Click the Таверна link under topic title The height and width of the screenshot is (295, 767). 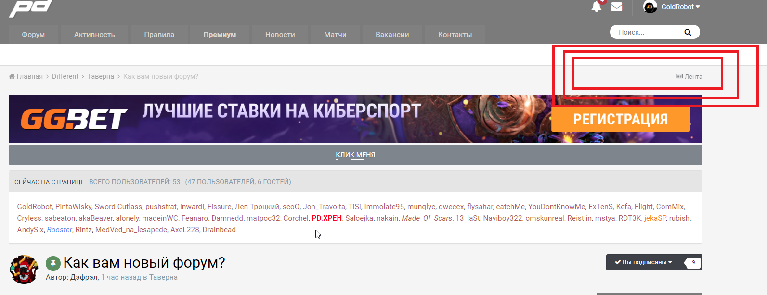pyautogui.click(x=163, y=277)
